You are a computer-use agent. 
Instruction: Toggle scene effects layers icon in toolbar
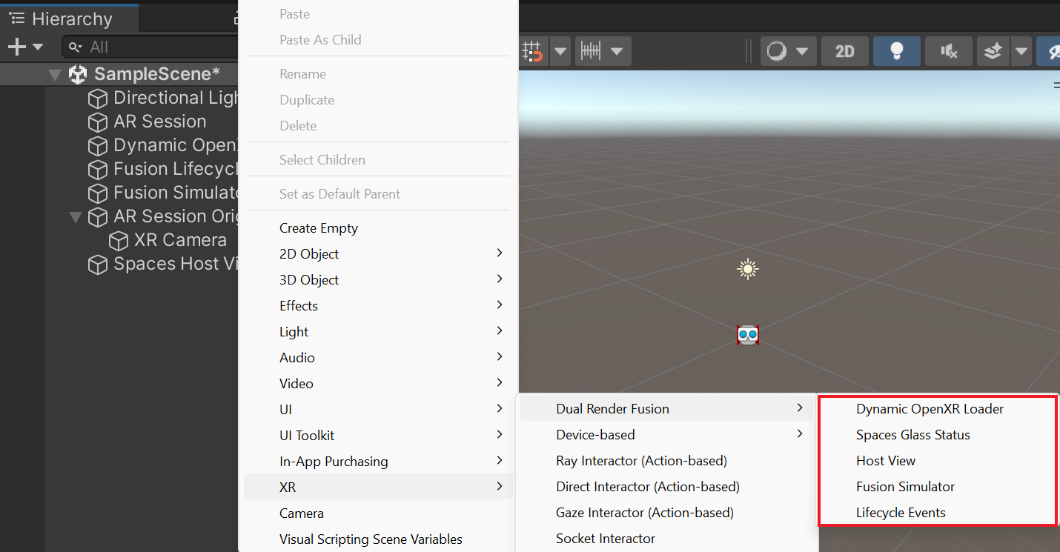point(993,51)
